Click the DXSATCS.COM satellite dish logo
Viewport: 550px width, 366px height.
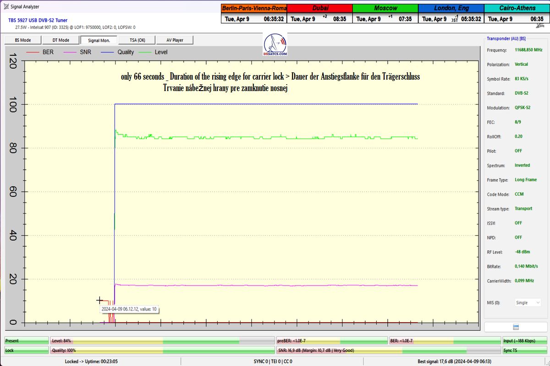(x=275, y=44)
